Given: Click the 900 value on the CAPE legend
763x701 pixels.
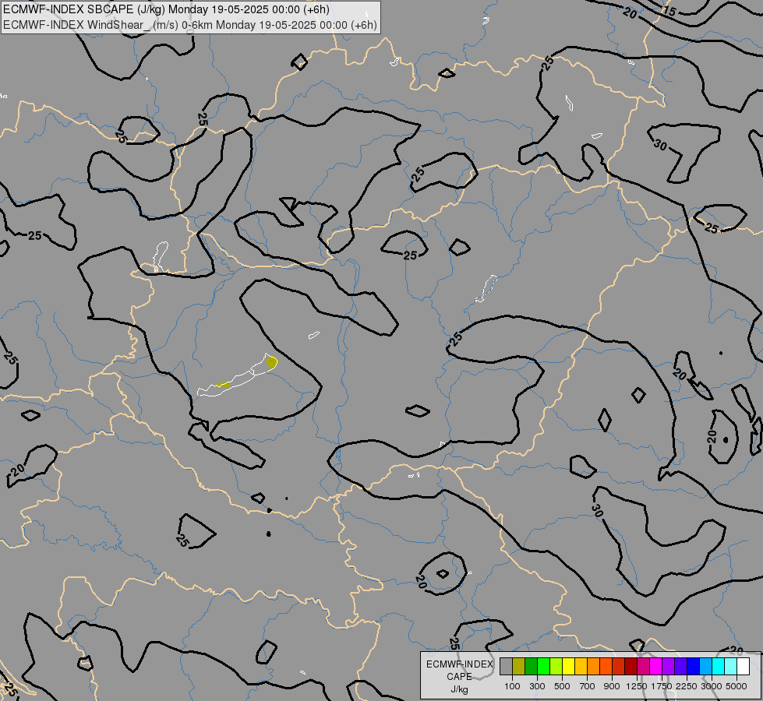Looking at the screenshot, I should click(612, 686).
